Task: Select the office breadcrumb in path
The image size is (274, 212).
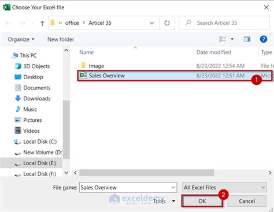Action: click(x=72, y=23)
